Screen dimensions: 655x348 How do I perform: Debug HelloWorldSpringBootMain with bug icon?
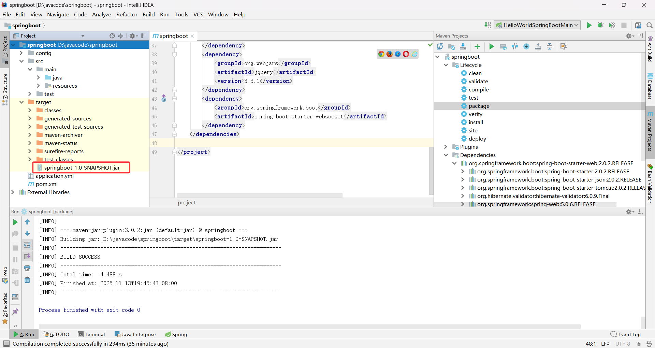coord(601,25)
